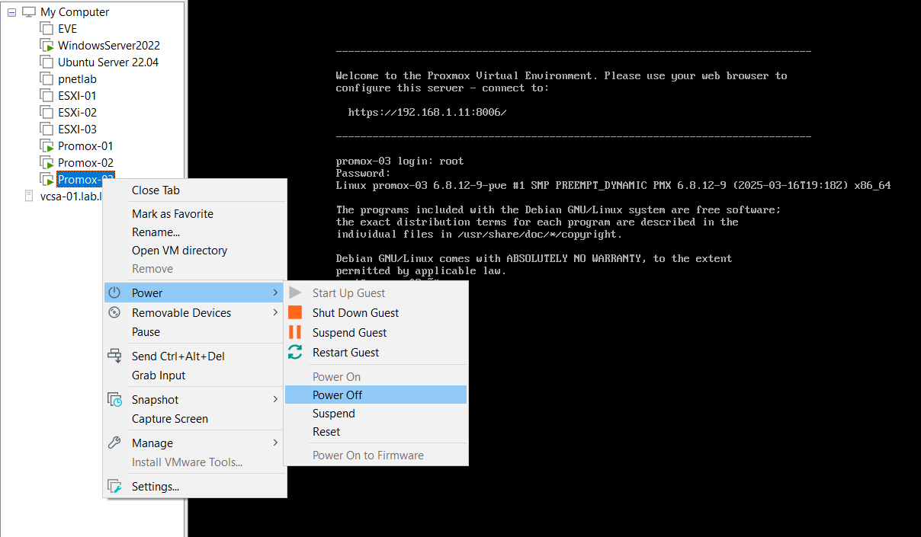Collapse the My Computer tree node
The height and width of the screenshot is (537, 921).
point(12,12)
